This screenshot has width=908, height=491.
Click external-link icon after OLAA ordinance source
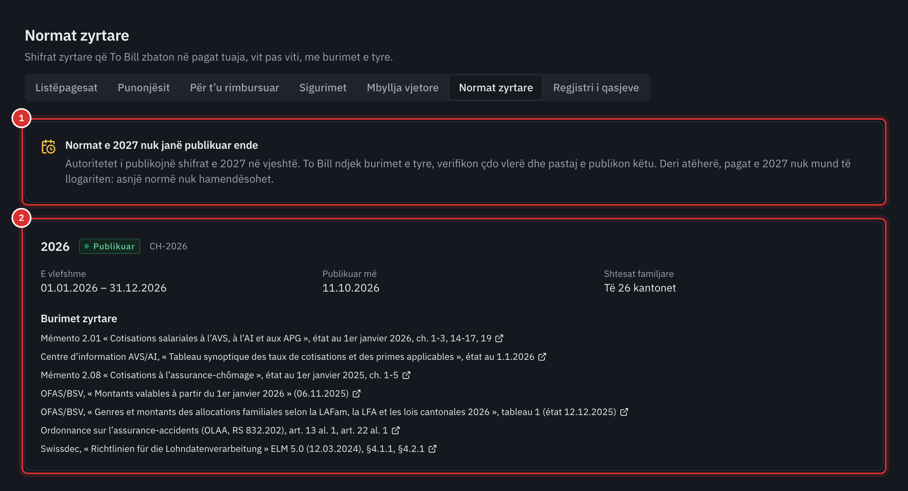pos(395,430)
